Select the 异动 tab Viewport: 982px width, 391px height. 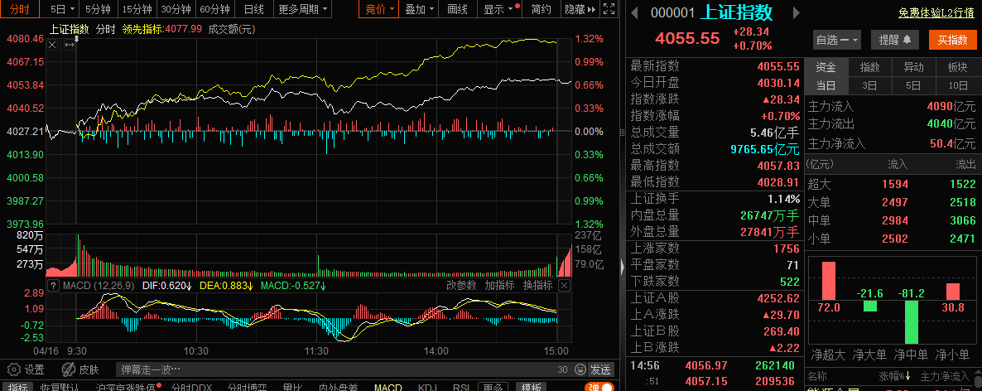(914, 67)
